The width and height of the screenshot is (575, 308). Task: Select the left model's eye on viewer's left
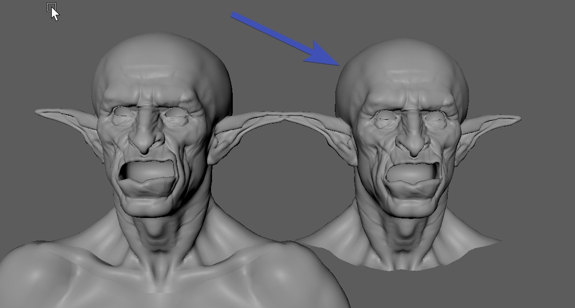coord(122,116)
